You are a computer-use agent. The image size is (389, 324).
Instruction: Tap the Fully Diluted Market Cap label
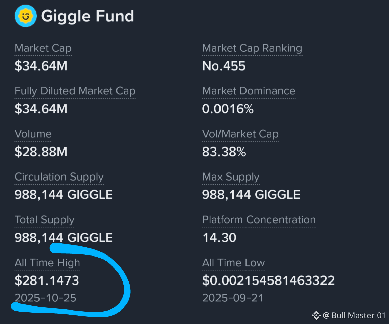[75, 91]
